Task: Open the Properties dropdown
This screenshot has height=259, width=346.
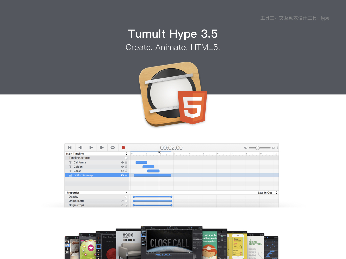Action: pyautogui.click(x=126, y=193)
